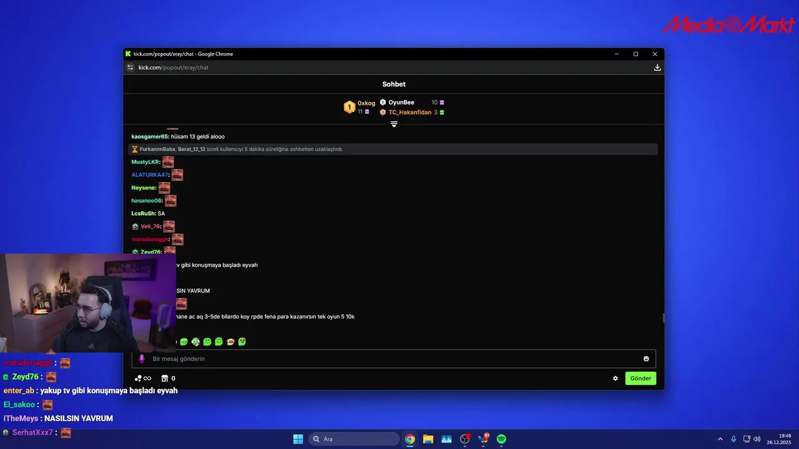Image resolution: width=799 pixels, height=449 pixels.
Task: Click the emote posted by ALATURKA47
Action: (x=177, y=175)
